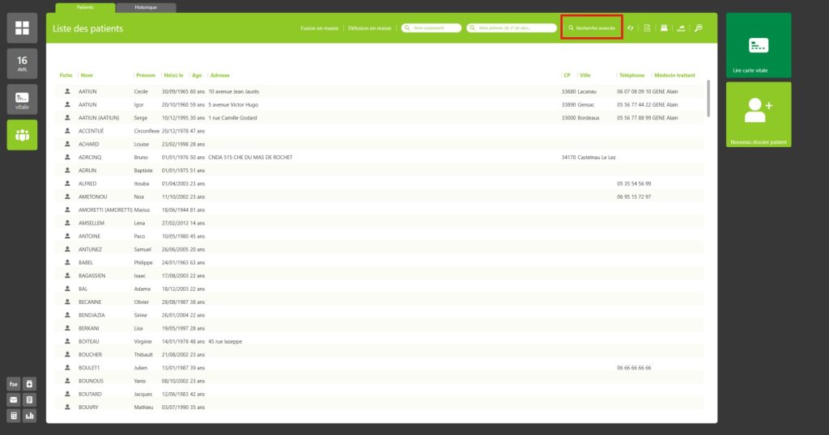Click Défusion en masse link
This screenshot has height=435, width=829.
pyautogui.click(x=370, y=28)
